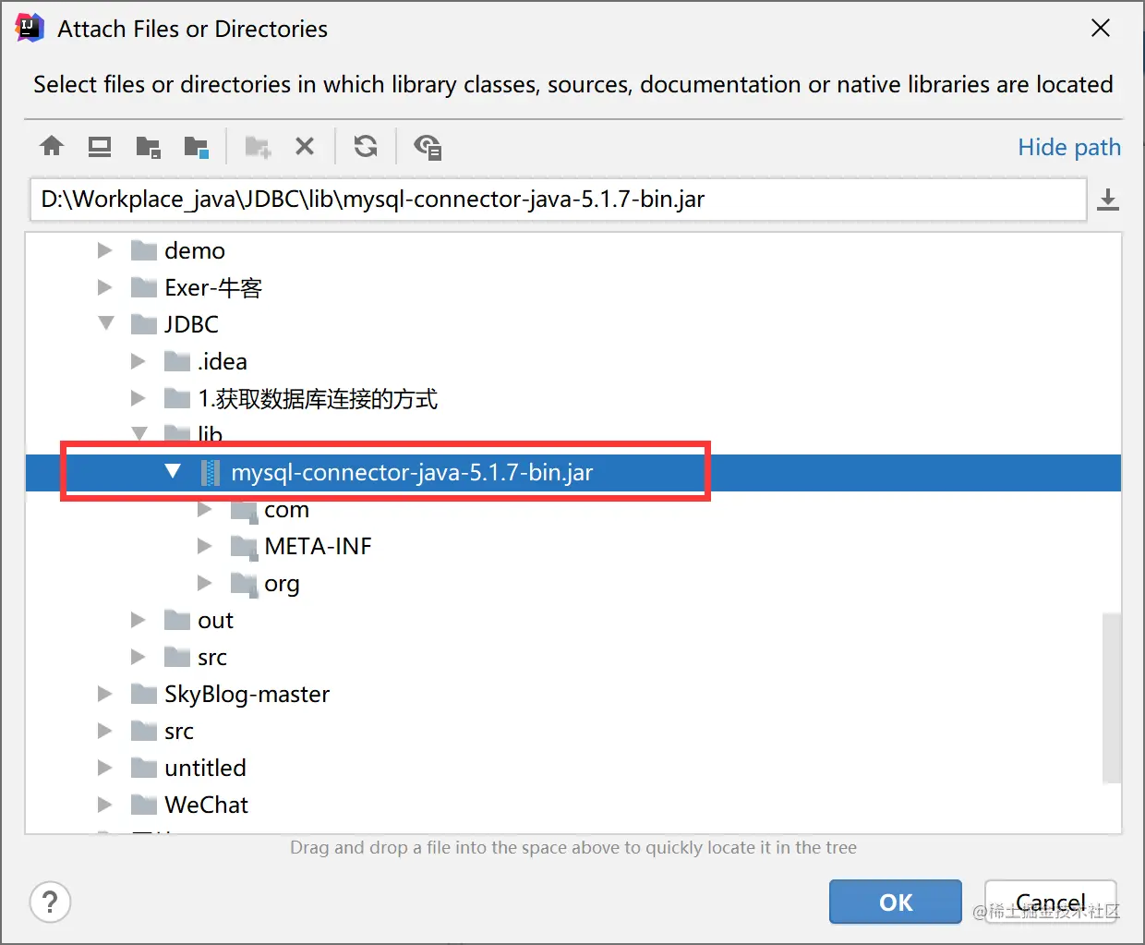Expand the demo folder
The image size is (1145, 945).
pyautogui.click(x=105, y=250)
